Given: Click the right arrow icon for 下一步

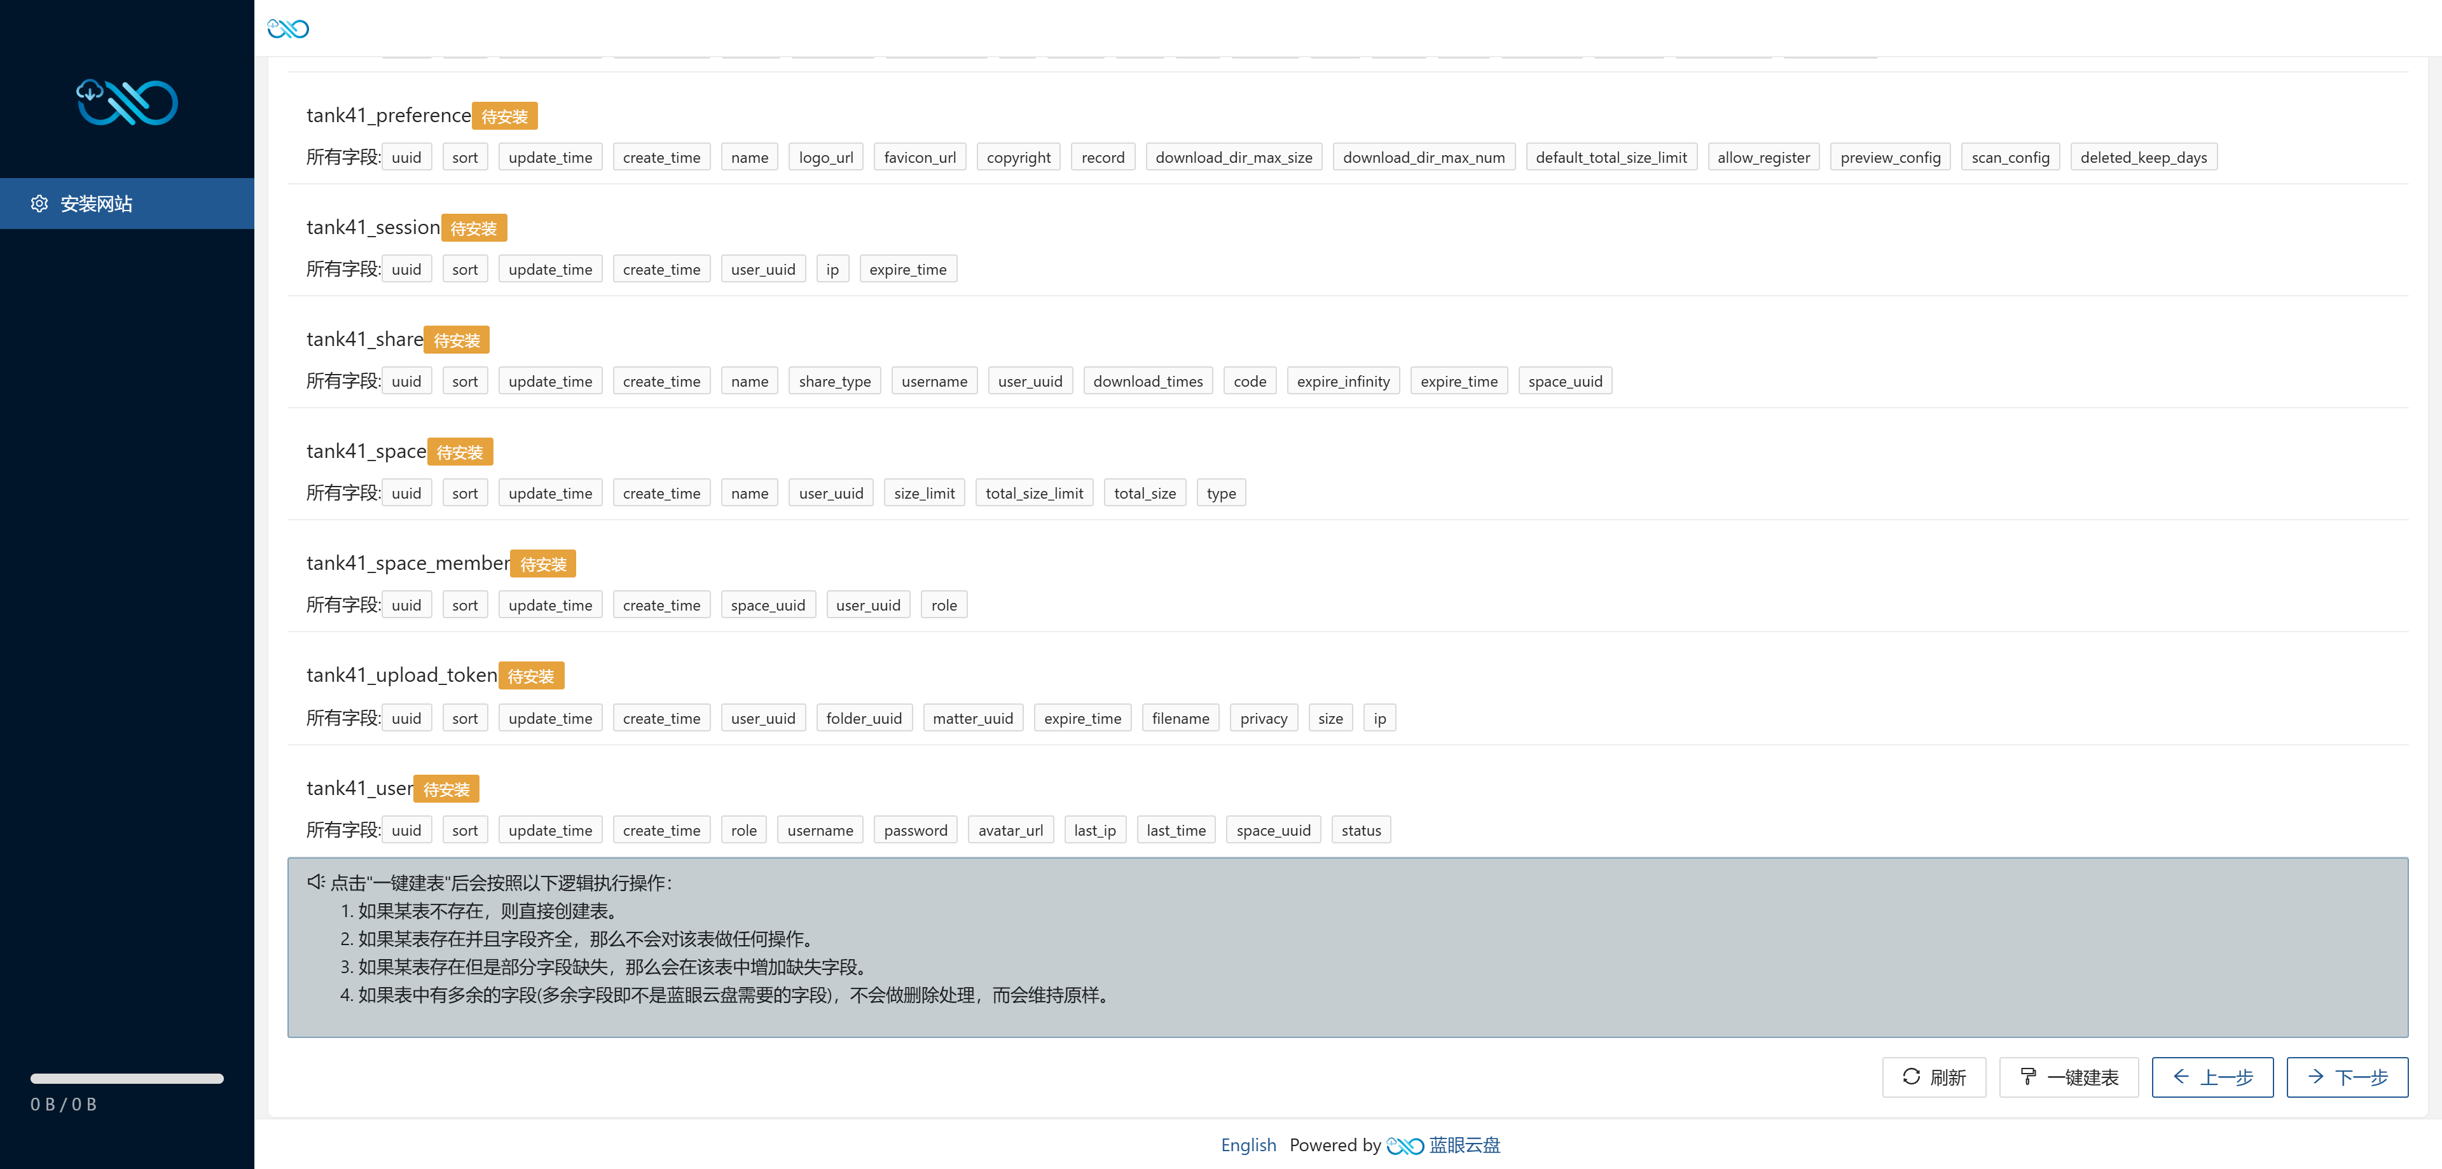Looking at the screenshot, I should 2315,1076.
